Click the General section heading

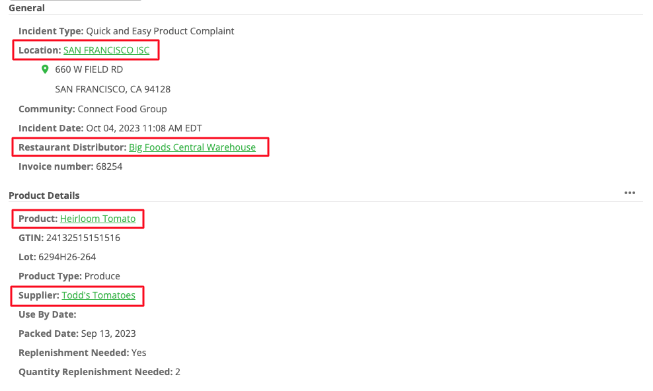click(26, 8)
